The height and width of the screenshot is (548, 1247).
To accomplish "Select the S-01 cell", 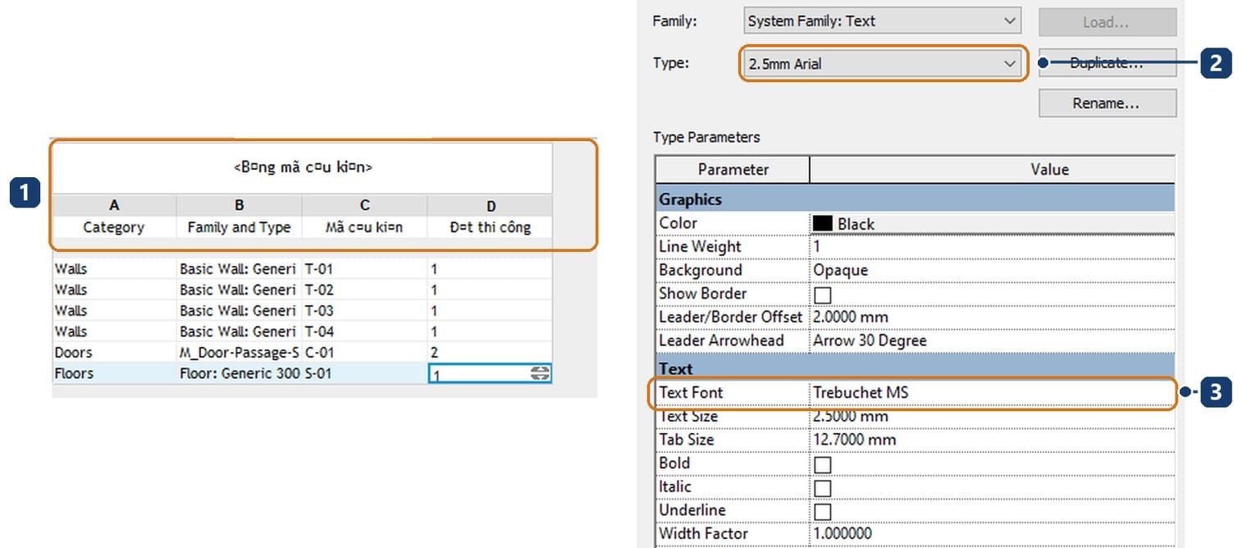I will point(364,373).
